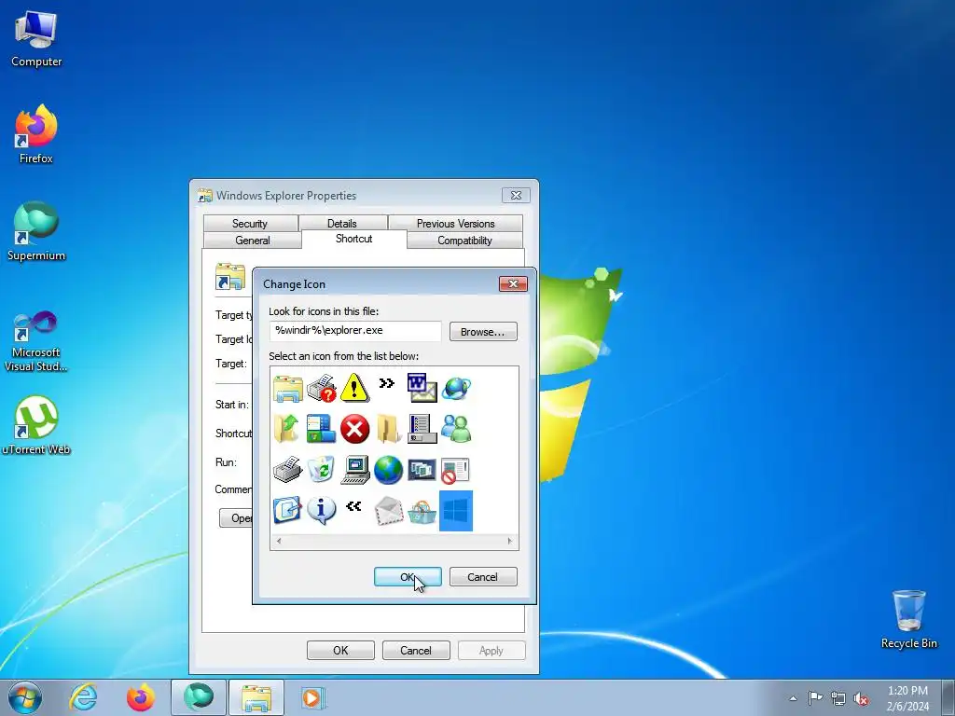The height and width of the screenshot is (716, 955).
Task: Open Windows Media Player from the taskbar
Action: point(313,697)
